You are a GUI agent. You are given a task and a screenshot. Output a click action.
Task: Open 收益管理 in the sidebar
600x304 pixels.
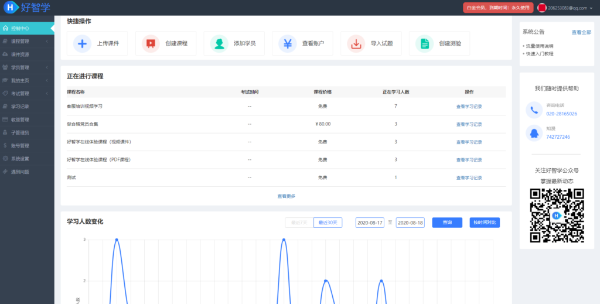click(27, 119)
